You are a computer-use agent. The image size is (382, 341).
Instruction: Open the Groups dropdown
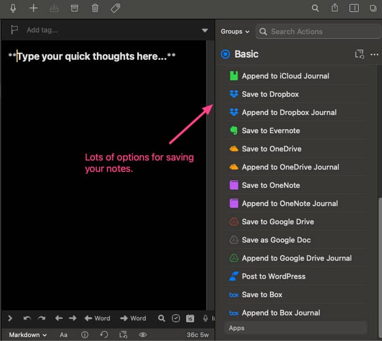235,31
